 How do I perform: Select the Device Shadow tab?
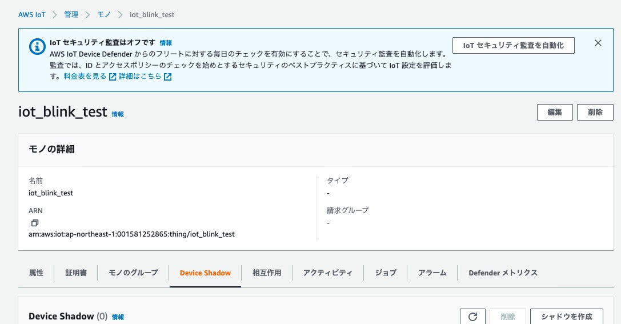[x=205, y=273]
